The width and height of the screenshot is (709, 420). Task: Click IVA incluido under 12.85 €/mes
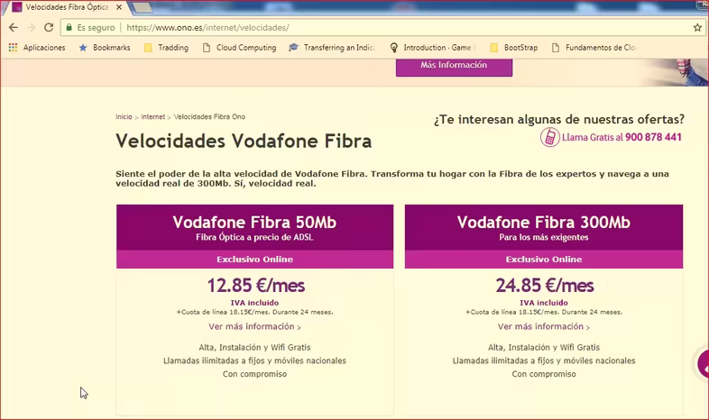[x=254, y=303]
